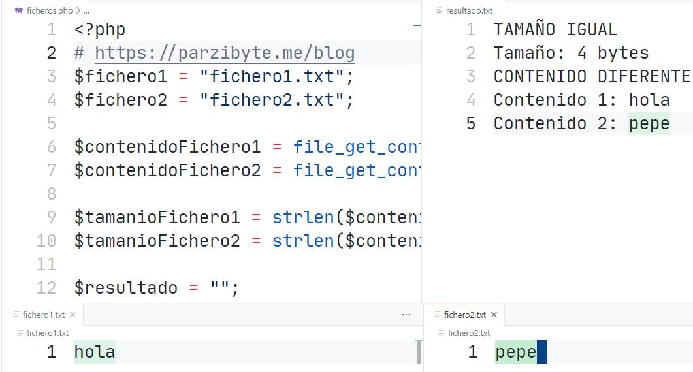
Task: Click the word "hola" in fichero1.txt
Action: coord(95,352)
